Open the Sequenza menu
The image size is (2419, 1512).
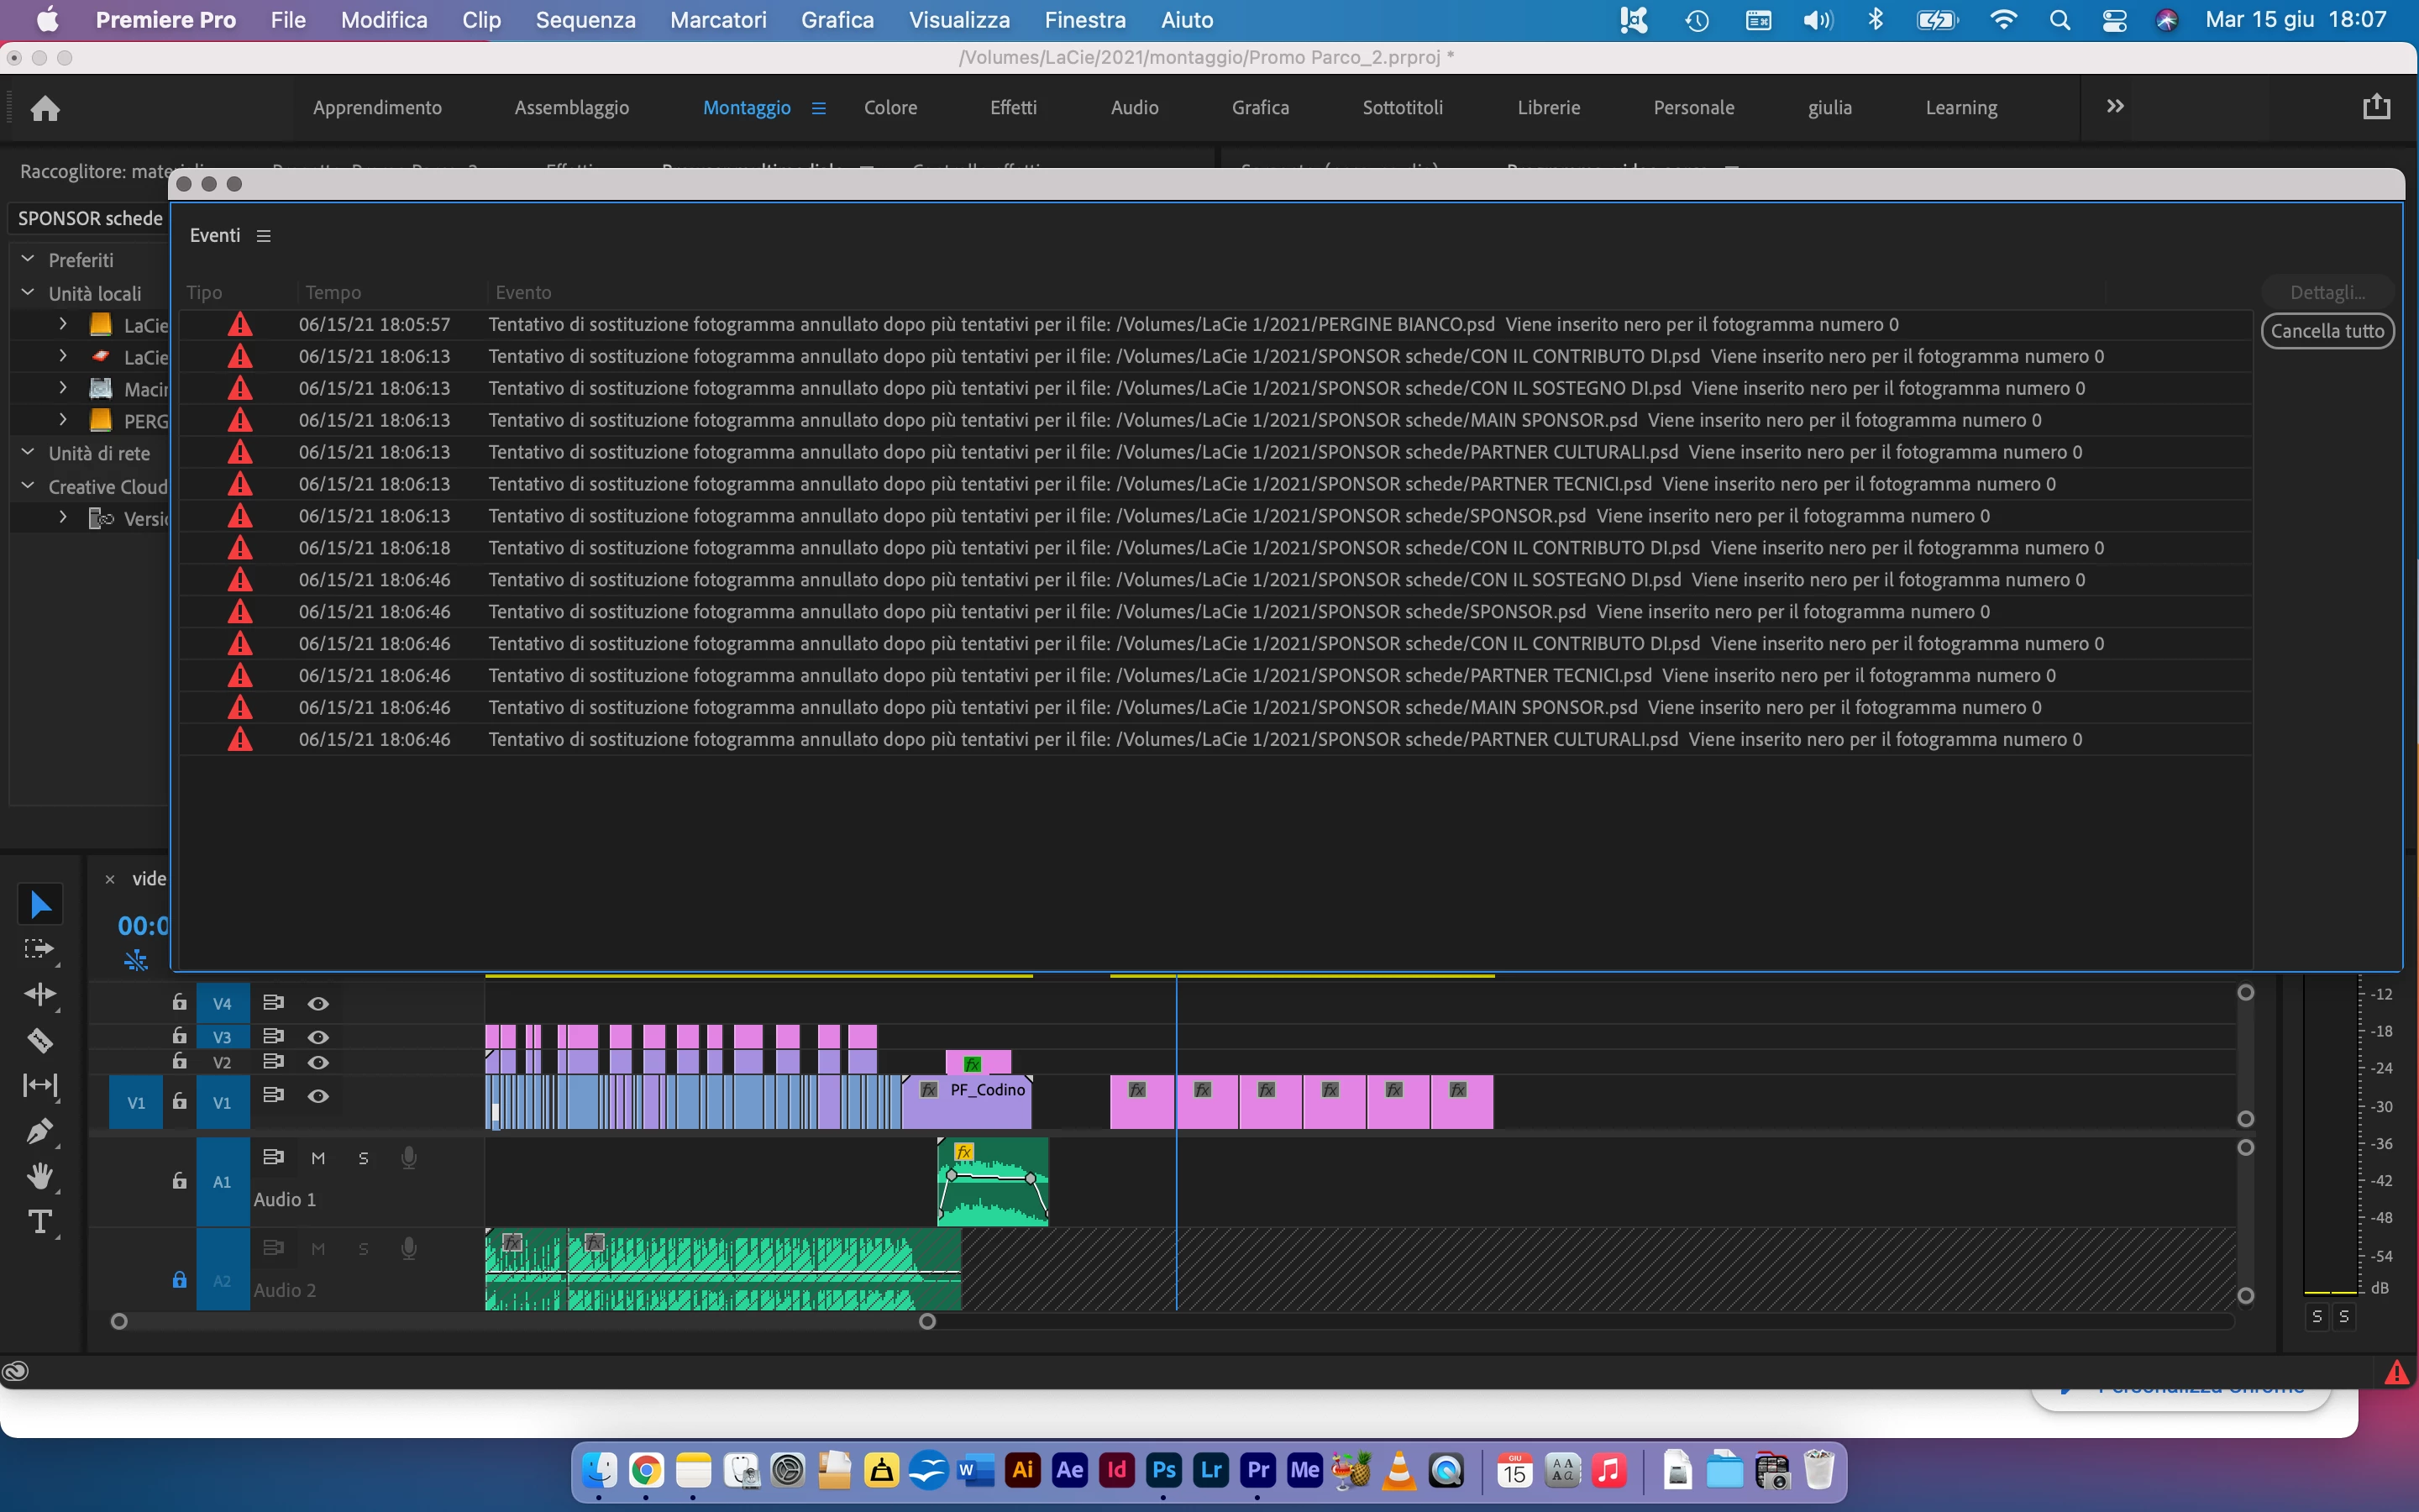pos(585,20)
